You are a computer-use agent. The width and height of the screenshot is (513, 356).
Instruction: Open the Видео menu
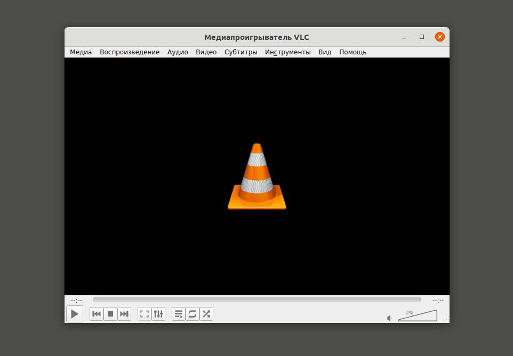point(206,52)
